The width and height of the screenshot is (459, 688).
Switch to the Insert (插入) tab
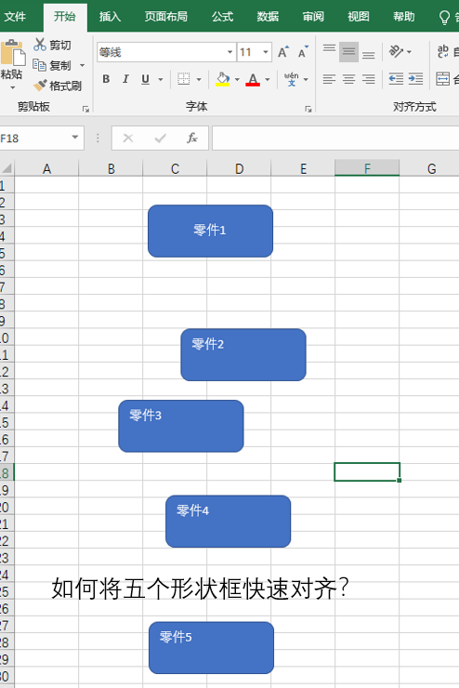click(x=110, y=17)
